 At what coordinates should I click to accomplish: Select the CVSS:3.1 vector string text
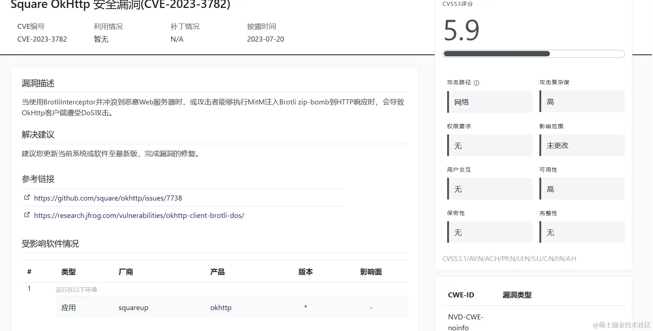(x=510, y=258)
